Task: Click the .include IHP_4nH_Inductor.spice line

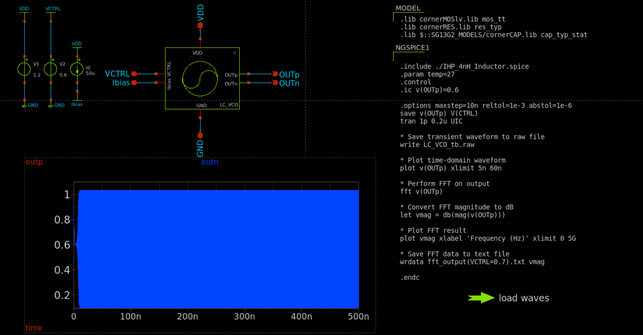Action: 464,66
